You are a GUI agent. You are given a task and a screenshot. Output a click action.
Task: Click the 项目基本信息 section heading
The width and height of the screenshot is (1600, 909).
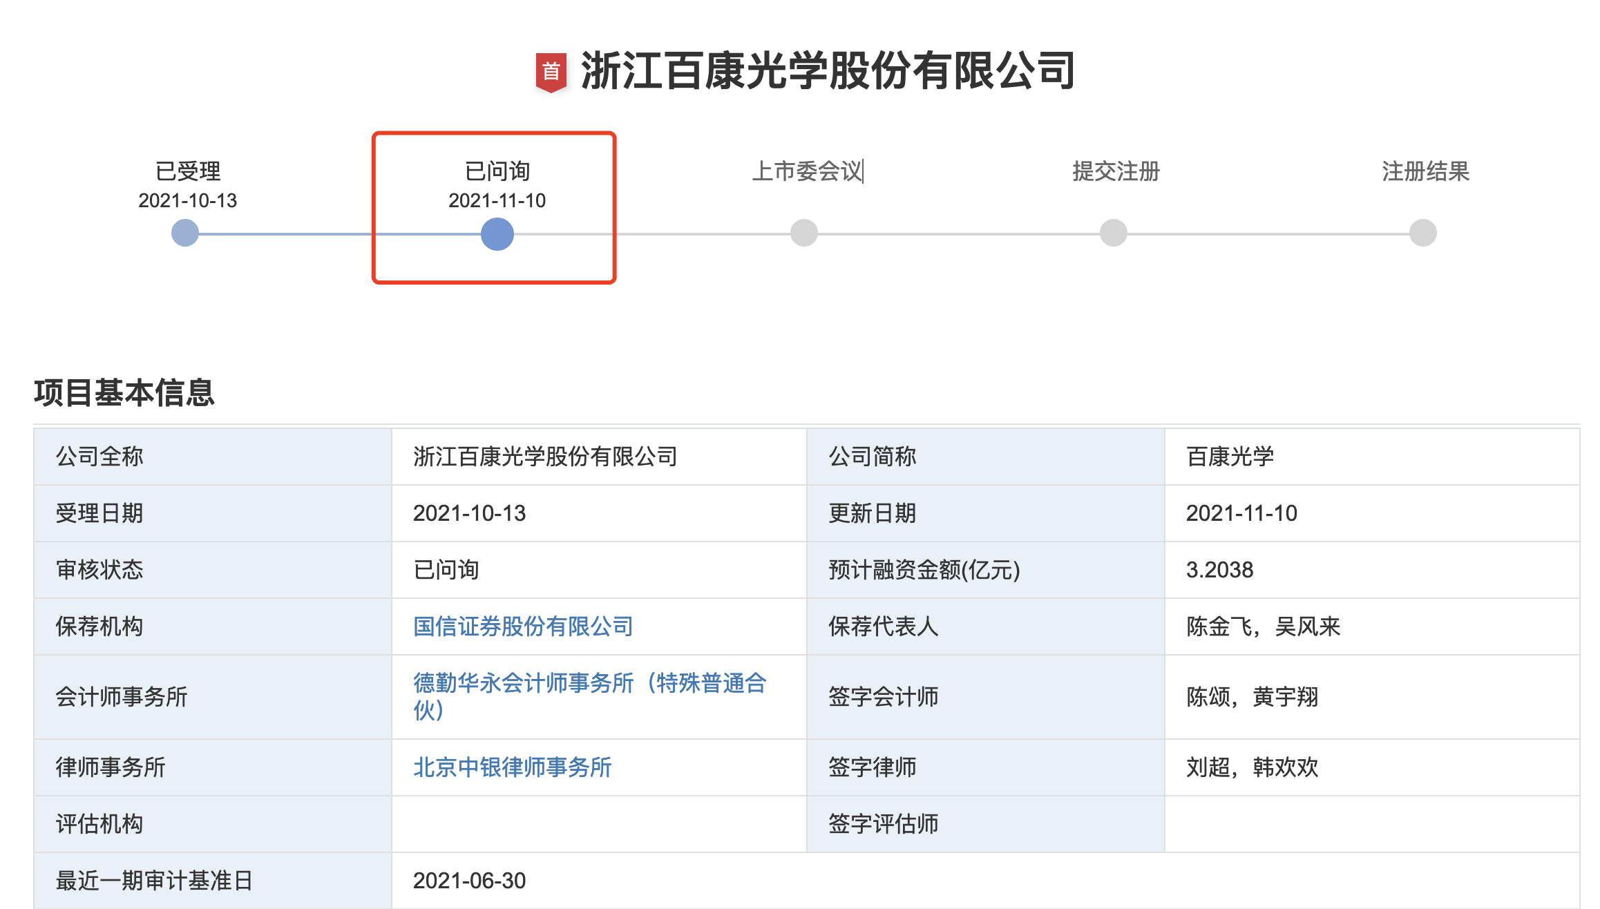[x=124, y=392]
